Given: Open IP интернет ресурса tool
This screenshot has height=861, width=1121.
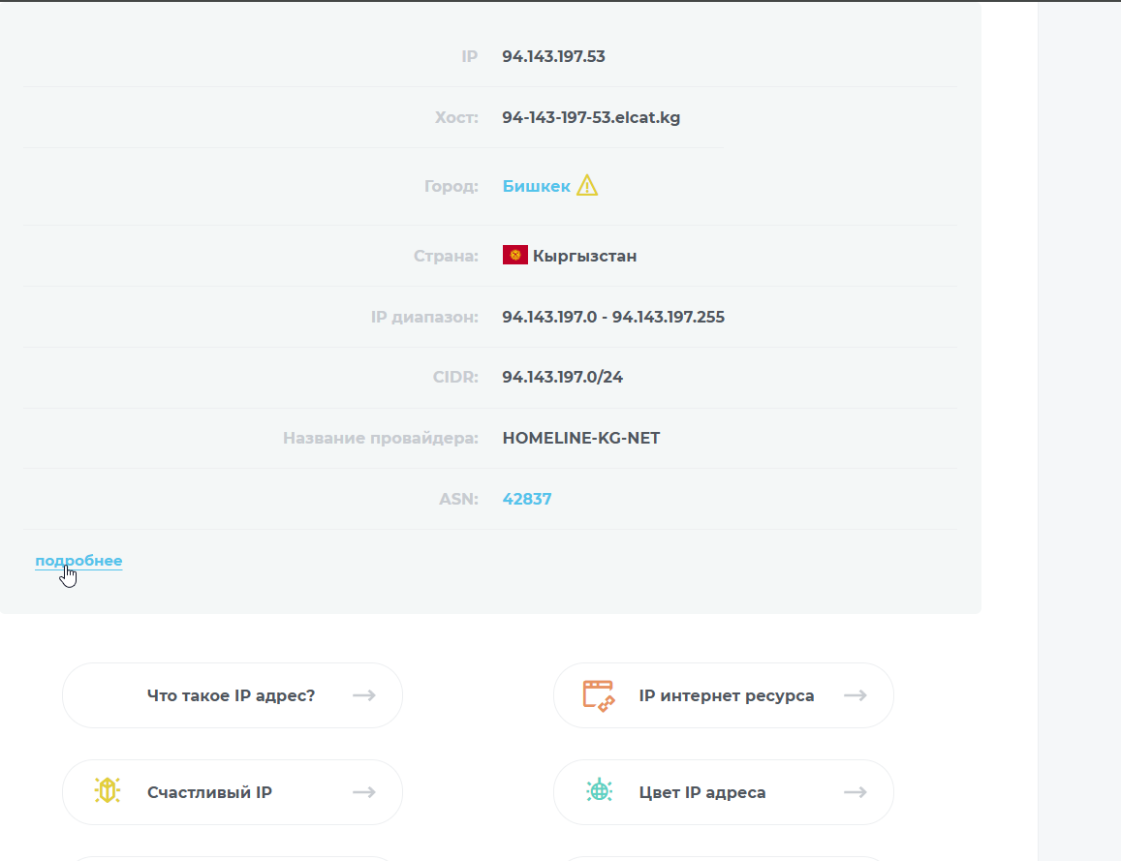Looking at the screenshot, I should click(x=724, y=695).
